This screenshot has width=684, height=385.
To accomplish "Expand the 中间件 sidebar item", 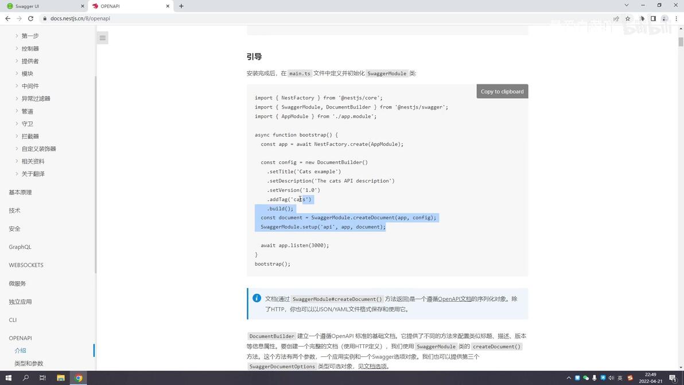I will tap(30, 86).
